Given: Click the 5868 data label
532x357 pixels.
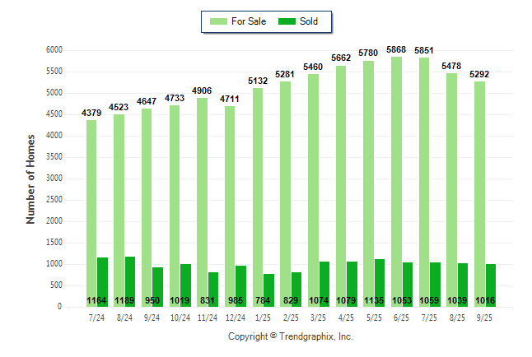Looking at the screenshot, I should [x=397, y=49].
